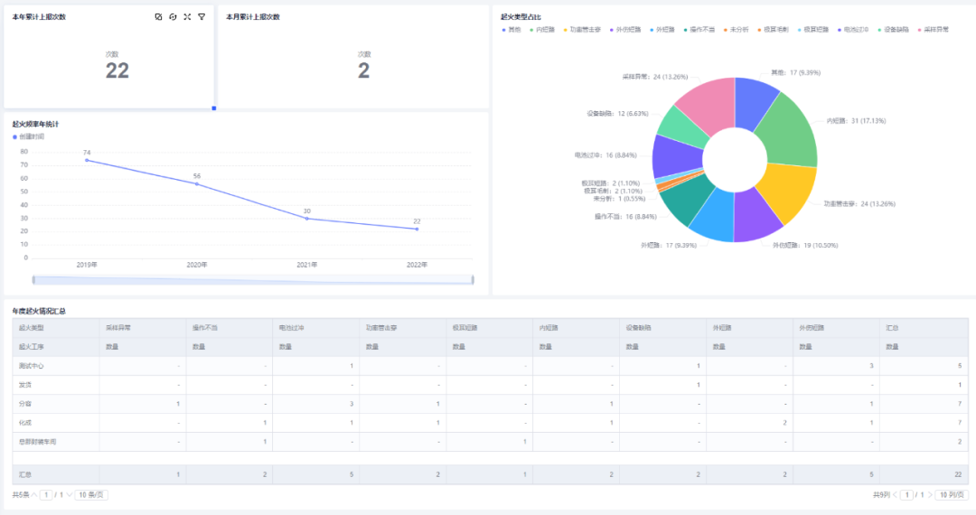Image resolution: width=976 pixels, height=515 pixels.
Task: Click the 2022年 data point labeled 22
Action: (417, 229)
